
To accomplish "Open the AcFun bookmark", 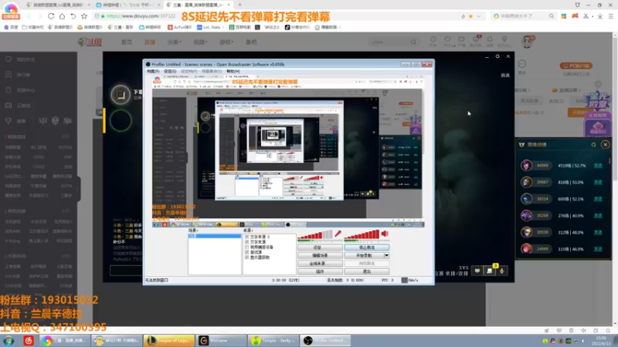I will point(180,27).
